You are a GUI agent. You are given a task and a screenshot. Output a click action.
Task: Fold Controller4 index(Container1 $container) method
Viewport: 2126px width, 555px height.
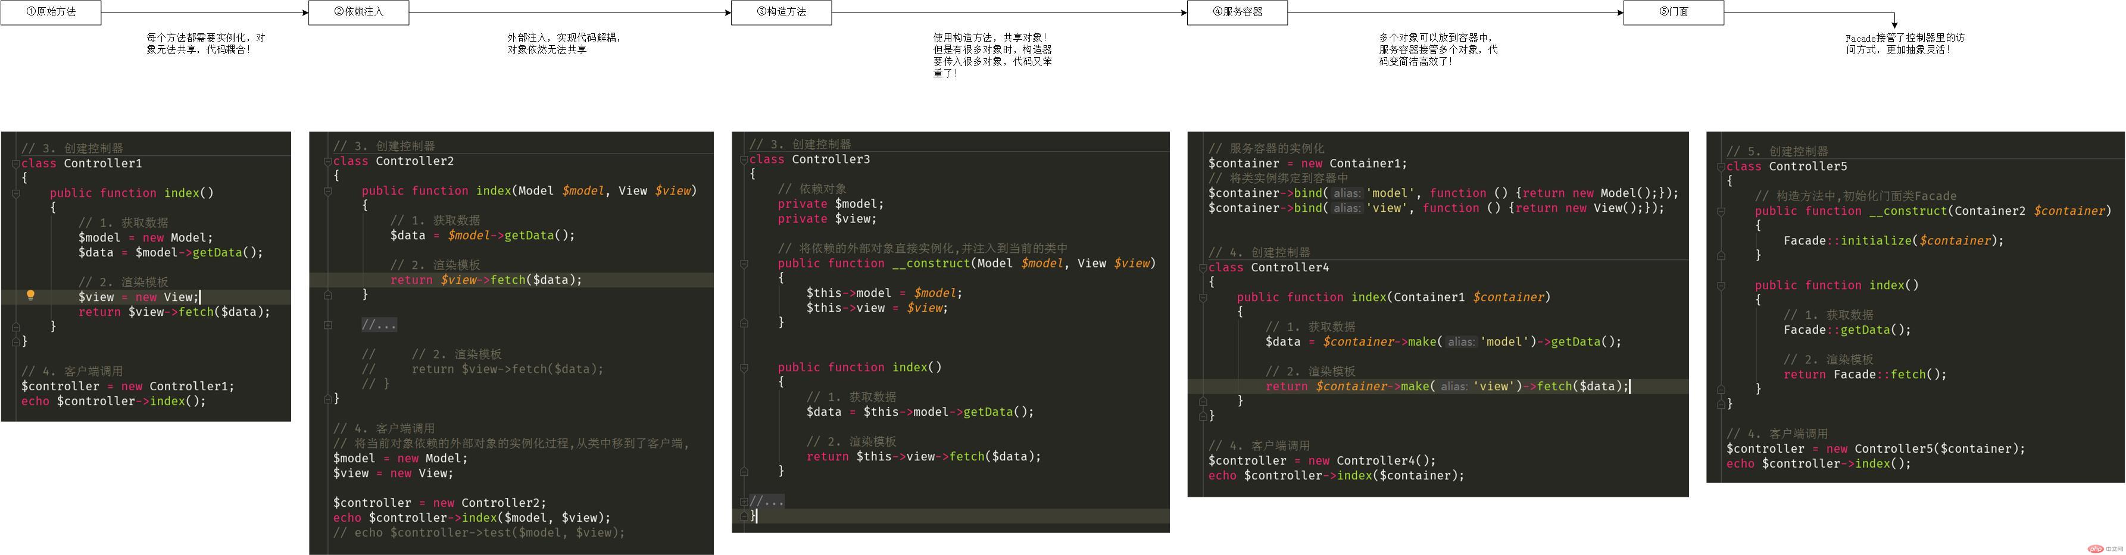click(x=1203, y=297)
